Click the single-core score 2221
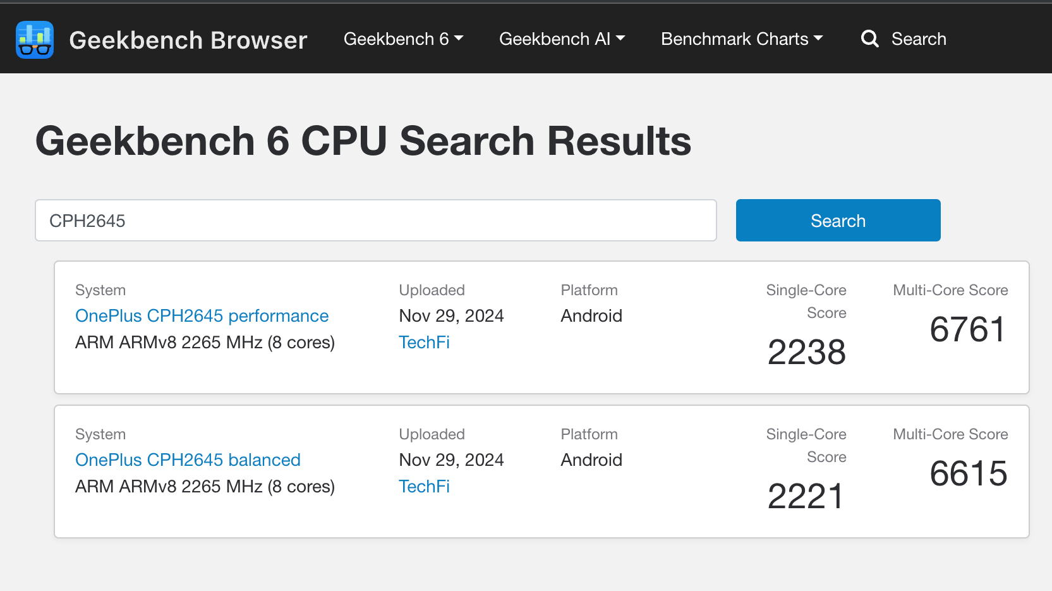The image size is (1052, 591). [x=805, y=496]
